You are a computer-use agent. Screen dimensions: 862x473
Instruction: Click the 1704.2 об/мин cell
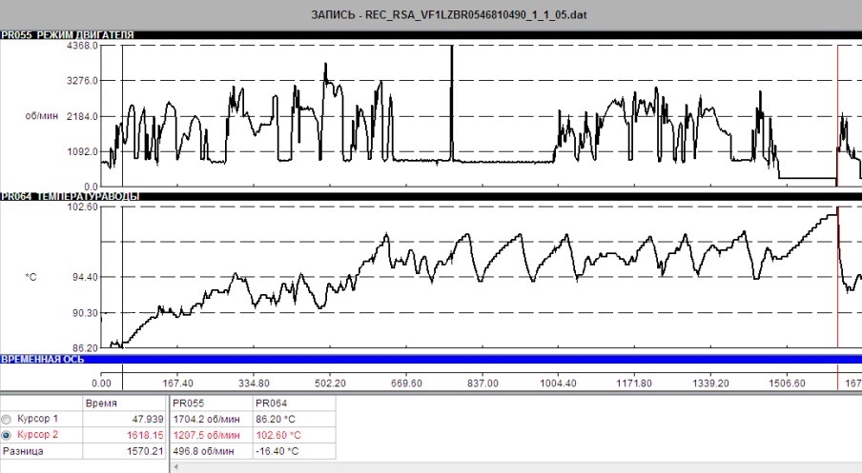(x=212, y=419)
